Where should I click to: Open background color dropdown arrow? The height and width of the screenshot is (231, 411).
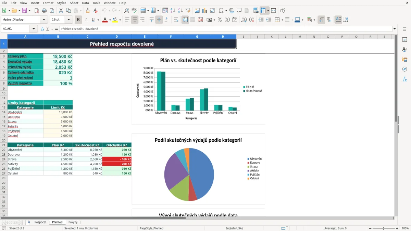click(120, 20)
